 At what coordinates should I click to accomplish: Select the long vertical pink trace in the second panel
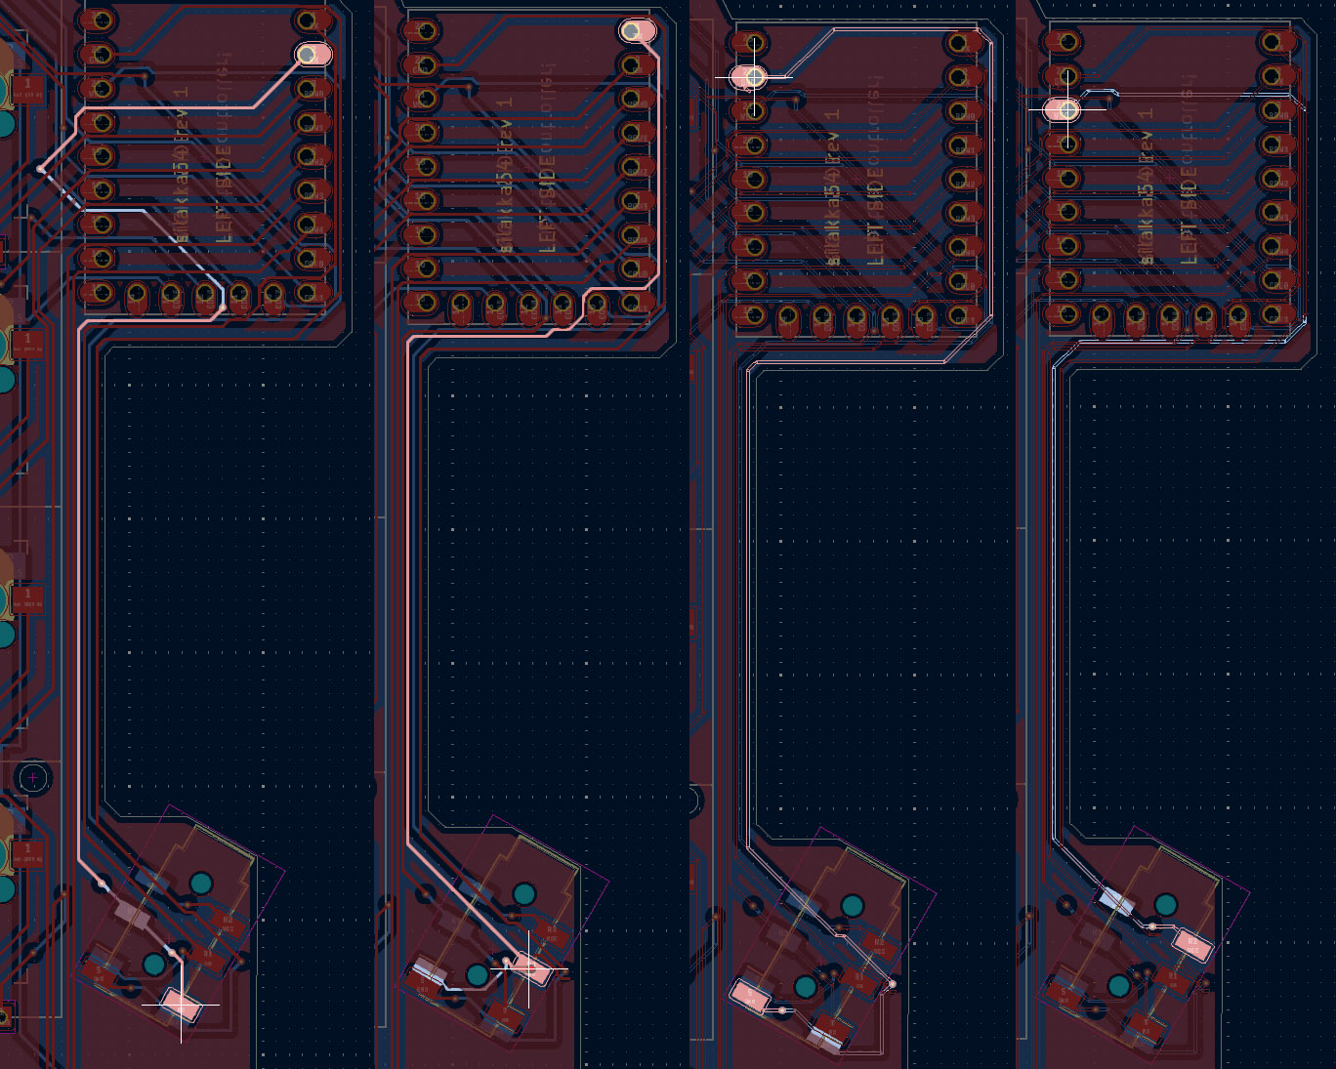[408, 586]
